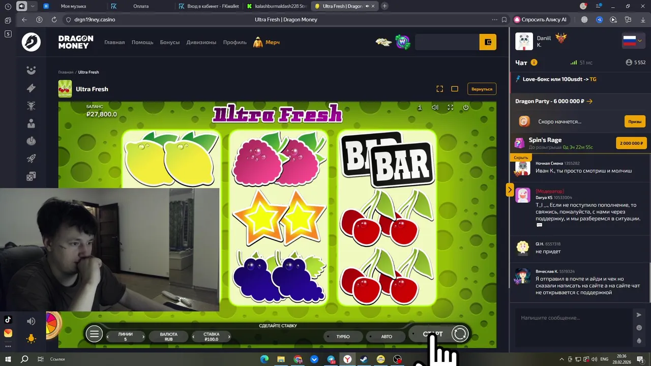Open the purple W badge icon
This screenshot has height=366, width=651.
click(403, 42)
